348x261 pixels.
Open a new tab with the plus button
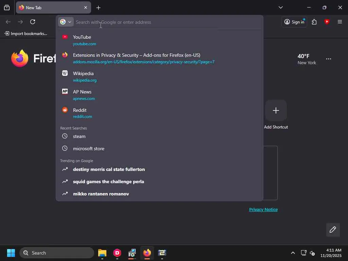[98, 8]
